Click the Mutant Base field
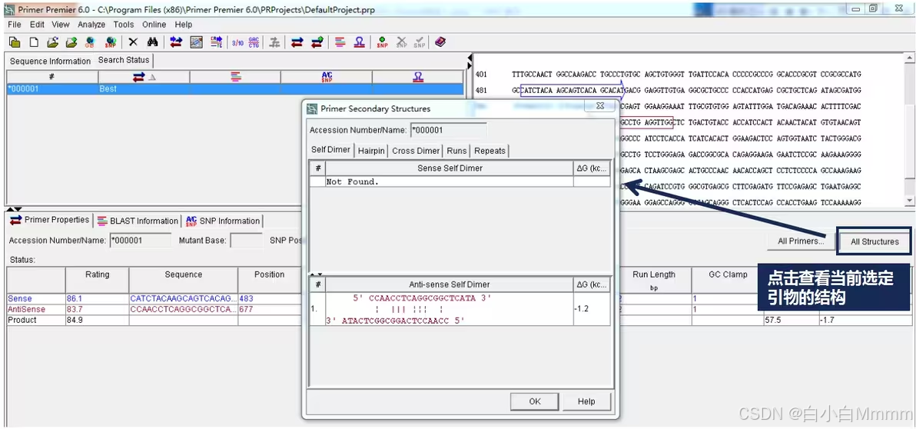This screenshot has height=429, width=916. pyautogui.click(x=246, y=240)
